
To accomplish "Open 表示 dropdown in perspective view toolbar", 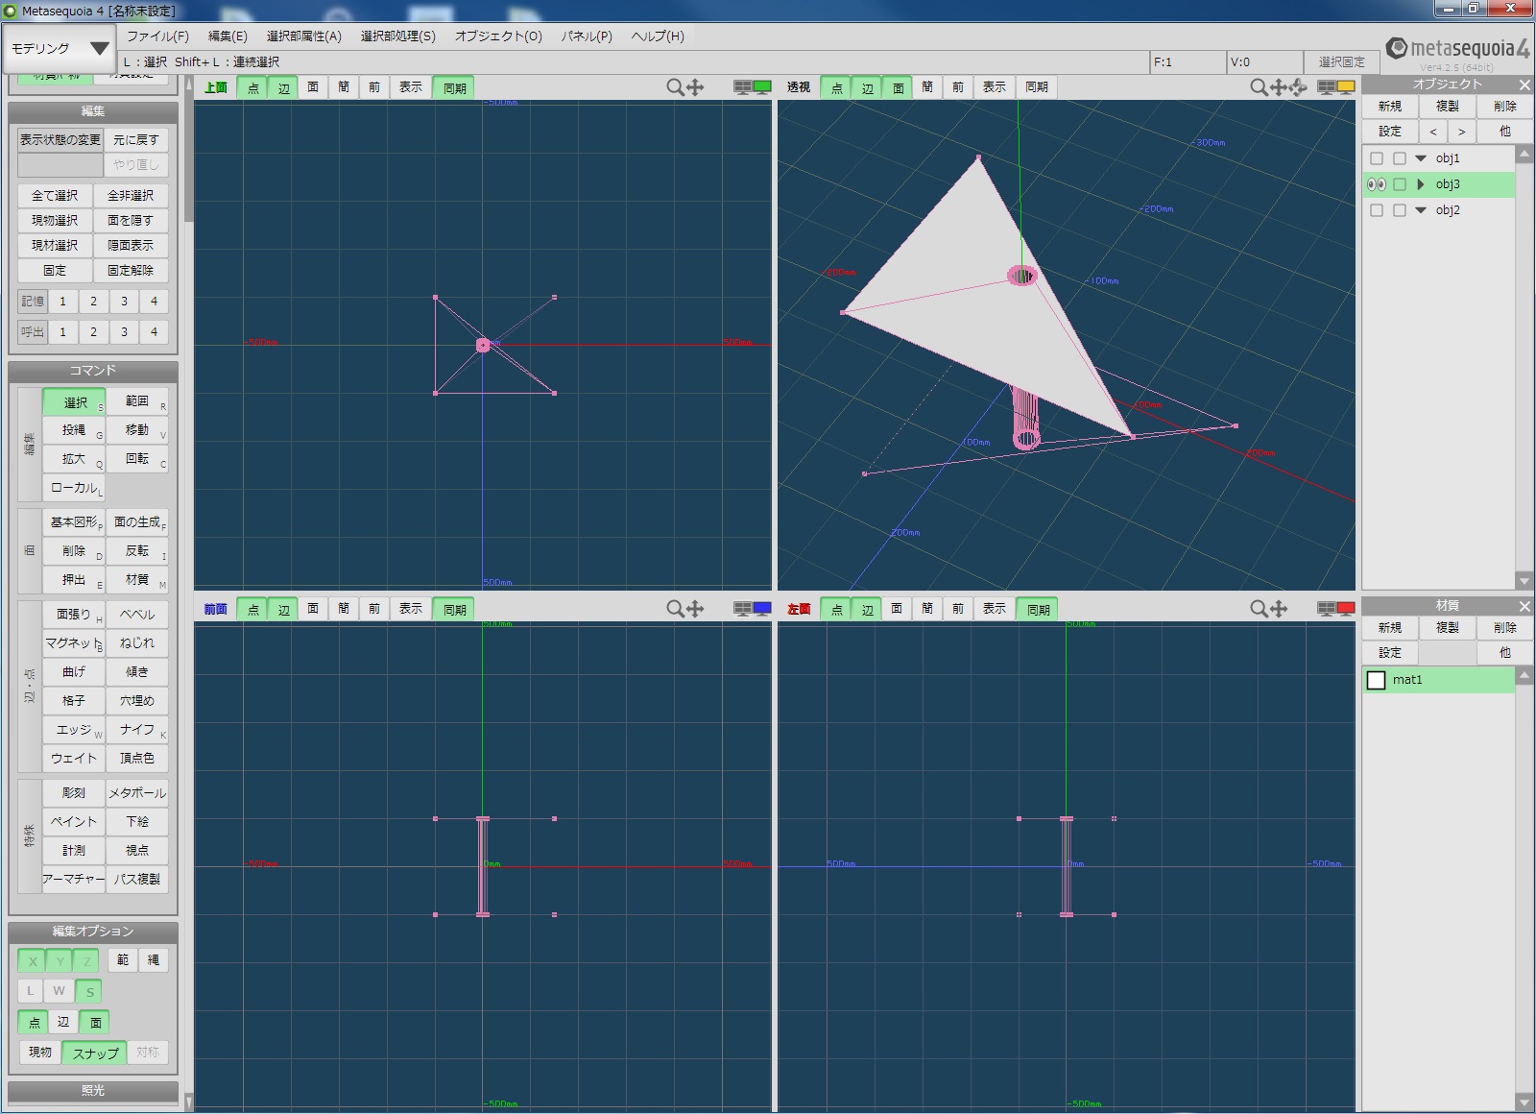I will [x=995, y=87].
